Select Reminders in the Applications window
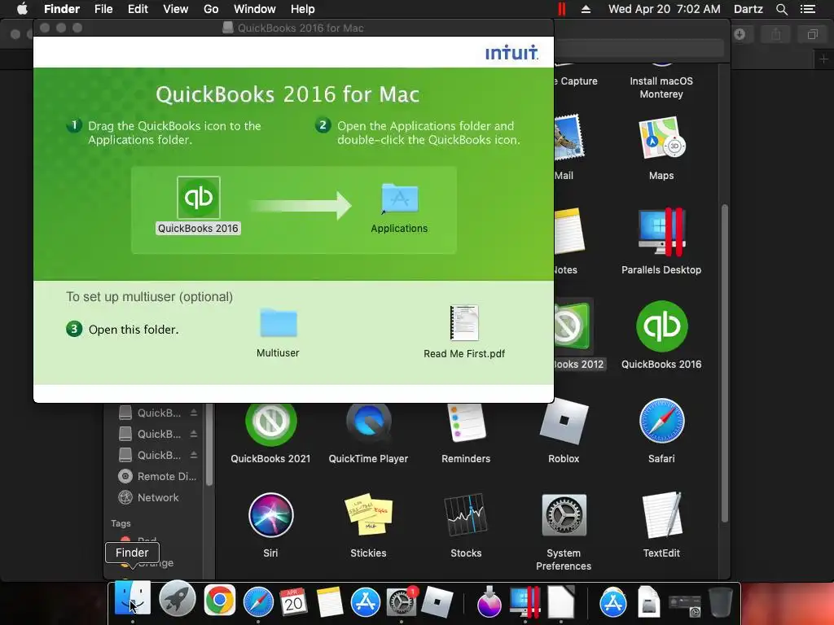 pyautogui.click(x=466, y=422)
